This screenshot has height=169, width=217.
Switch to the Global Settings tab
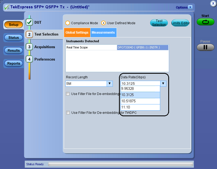77,32
